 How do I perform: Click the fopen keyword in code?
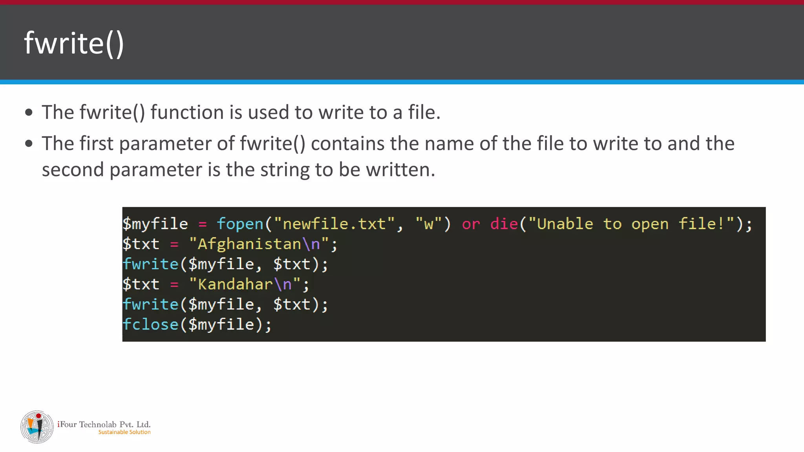pos(240,224)
